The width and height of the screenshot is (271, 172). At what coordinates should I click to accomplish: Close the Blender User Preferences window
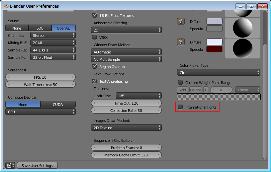tap(262, 6)
